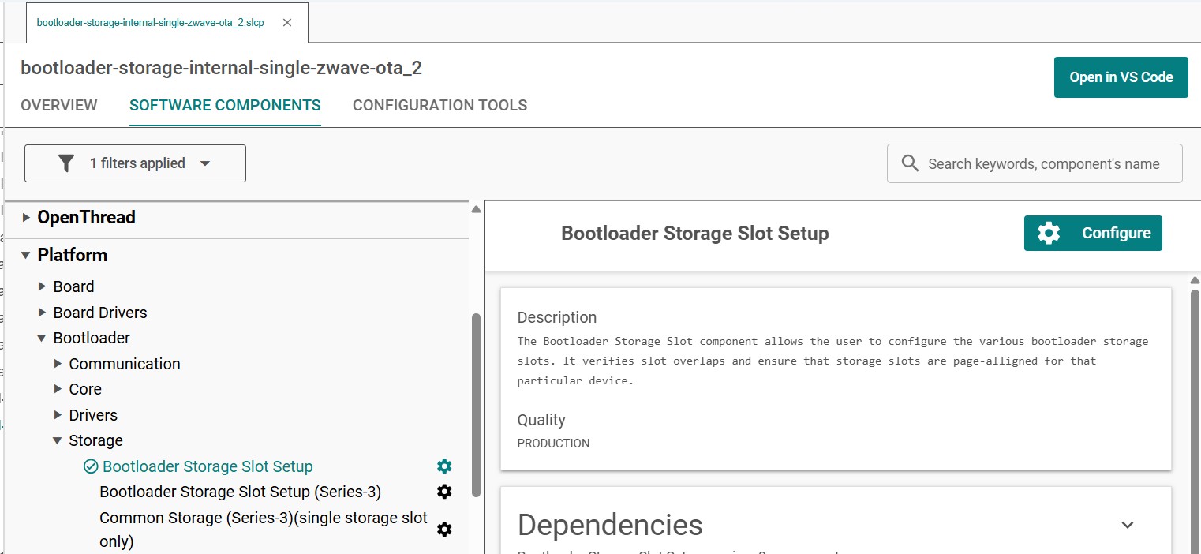
Task: Select Bootloader Storage Slot Setup component
Action: tap(208, 466)
